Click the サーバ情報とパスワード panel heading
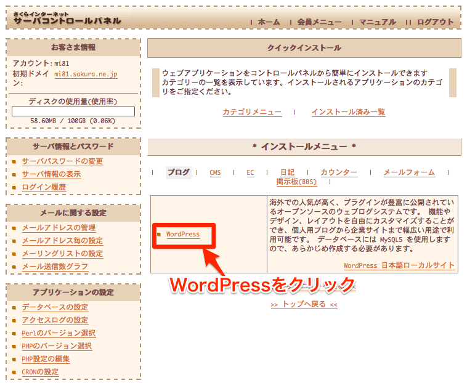Screen dimensions: 475x383 pyautogui.click(x=73, y=147)
